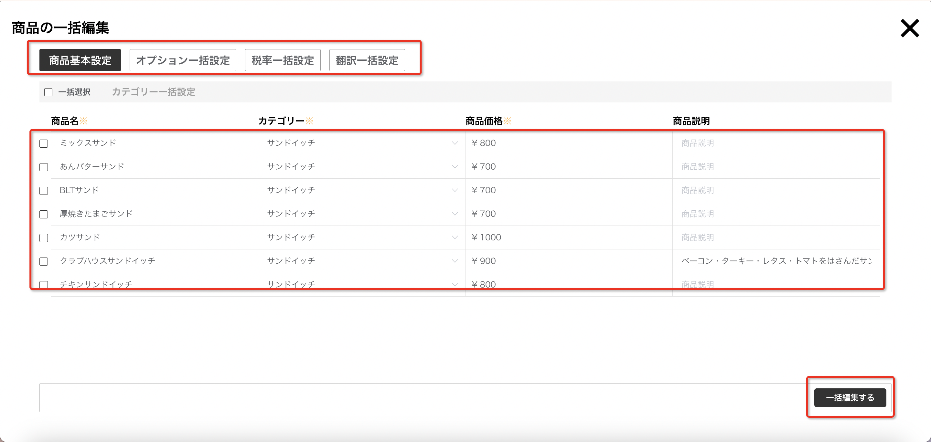Edit the ミックスサンド product name field

[154, 143]
